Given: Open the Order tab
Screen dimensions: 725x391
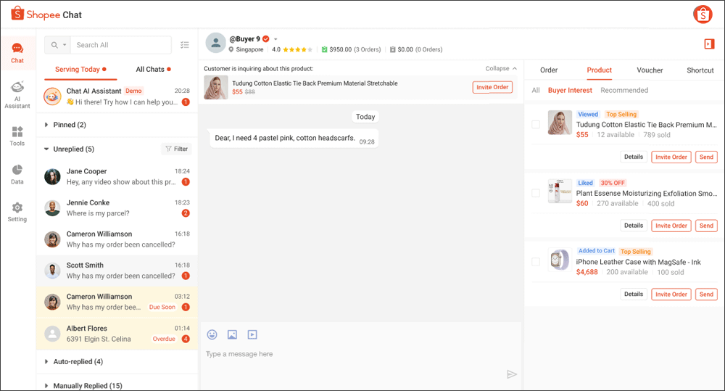Looking at the screenshot, I should (x=549, y=70).
